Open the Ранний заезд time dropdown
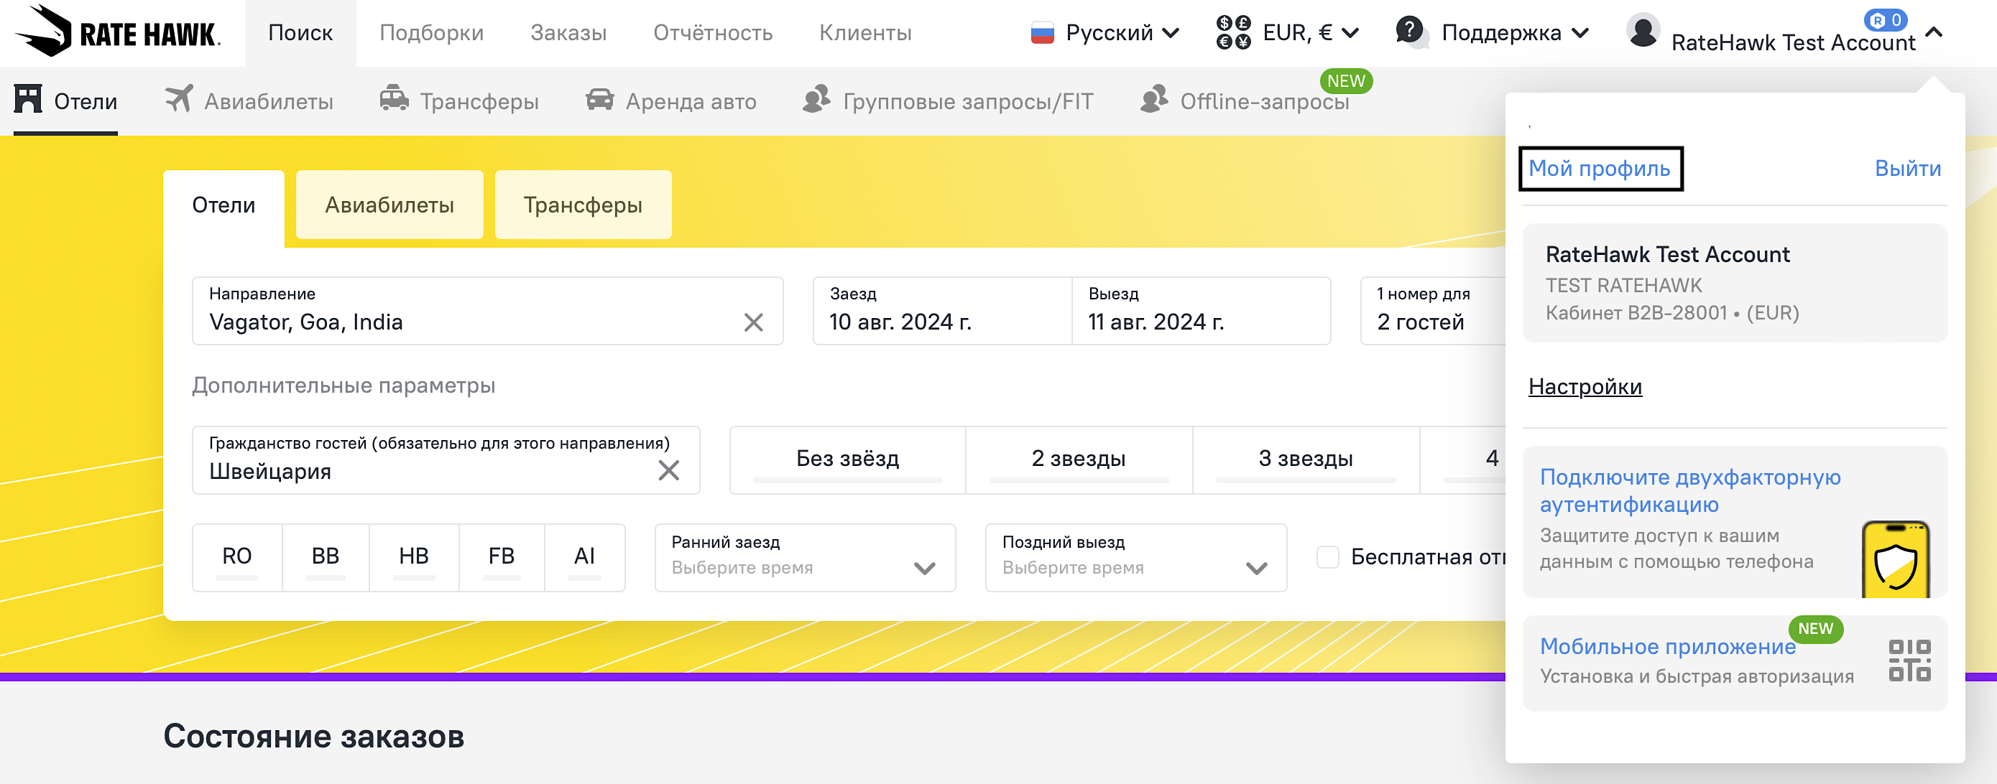 [x=805, y=557]
